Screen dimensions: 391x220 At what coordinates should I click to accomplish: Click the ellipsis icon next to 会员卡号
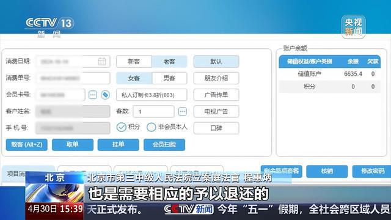point(93,95)
